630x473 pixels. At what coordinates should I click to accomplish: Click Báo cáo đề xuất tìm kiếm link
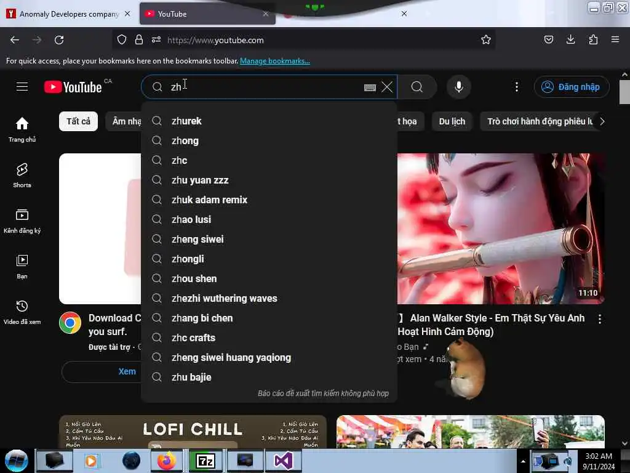click(323, 394)
